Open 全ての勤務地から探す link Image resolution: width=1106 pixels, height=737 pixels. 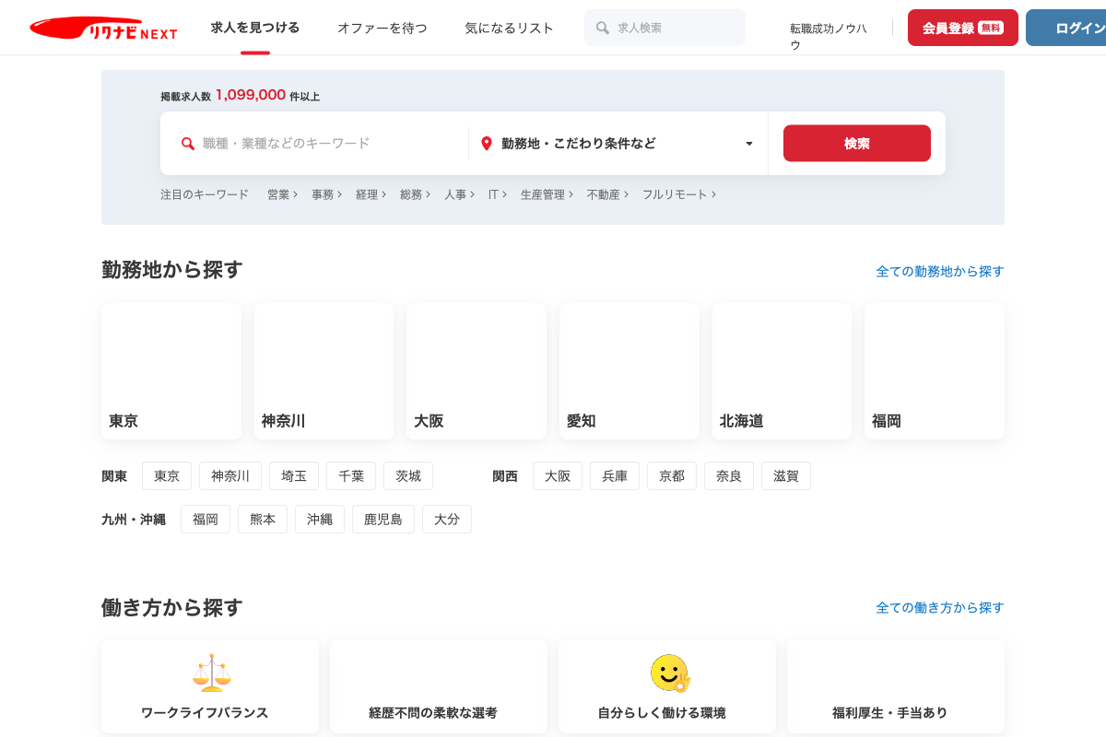pos(939,271)
